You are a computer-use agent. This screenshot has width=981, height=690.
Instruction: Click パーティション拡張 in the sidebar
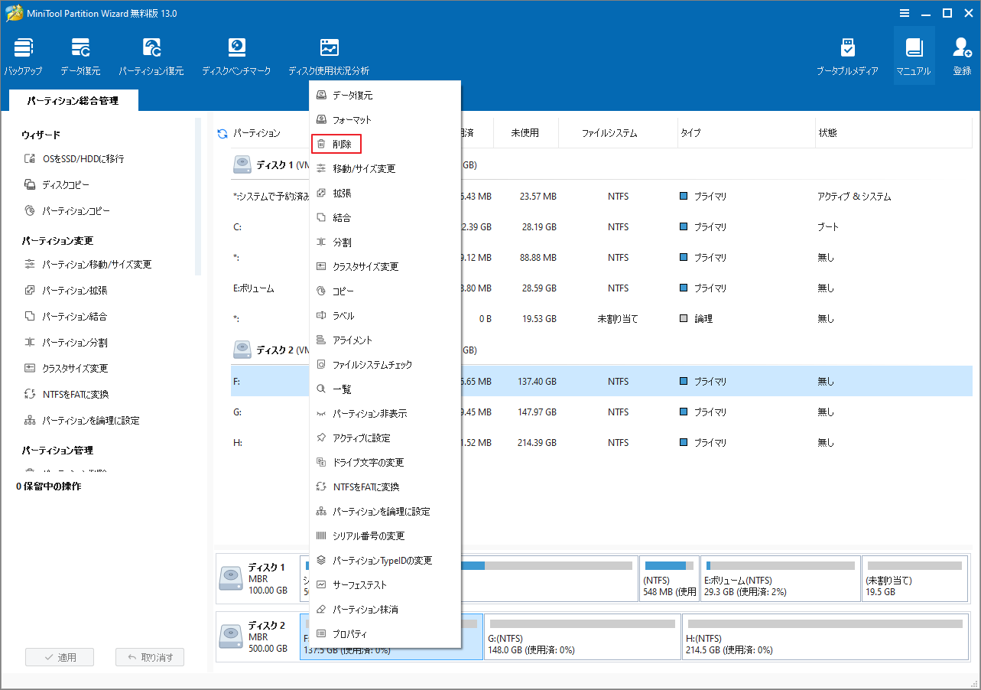(74, 291)
